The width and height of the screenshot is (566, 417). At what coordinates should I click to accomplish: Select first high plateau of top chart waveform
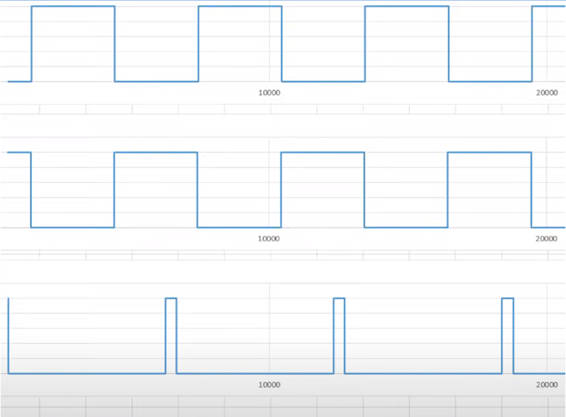click(73, 6)
